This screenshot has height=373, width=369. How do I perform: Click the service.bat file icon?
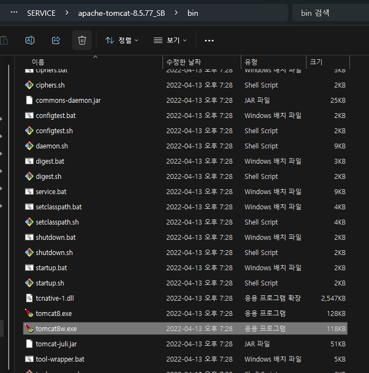coord(29,191)
